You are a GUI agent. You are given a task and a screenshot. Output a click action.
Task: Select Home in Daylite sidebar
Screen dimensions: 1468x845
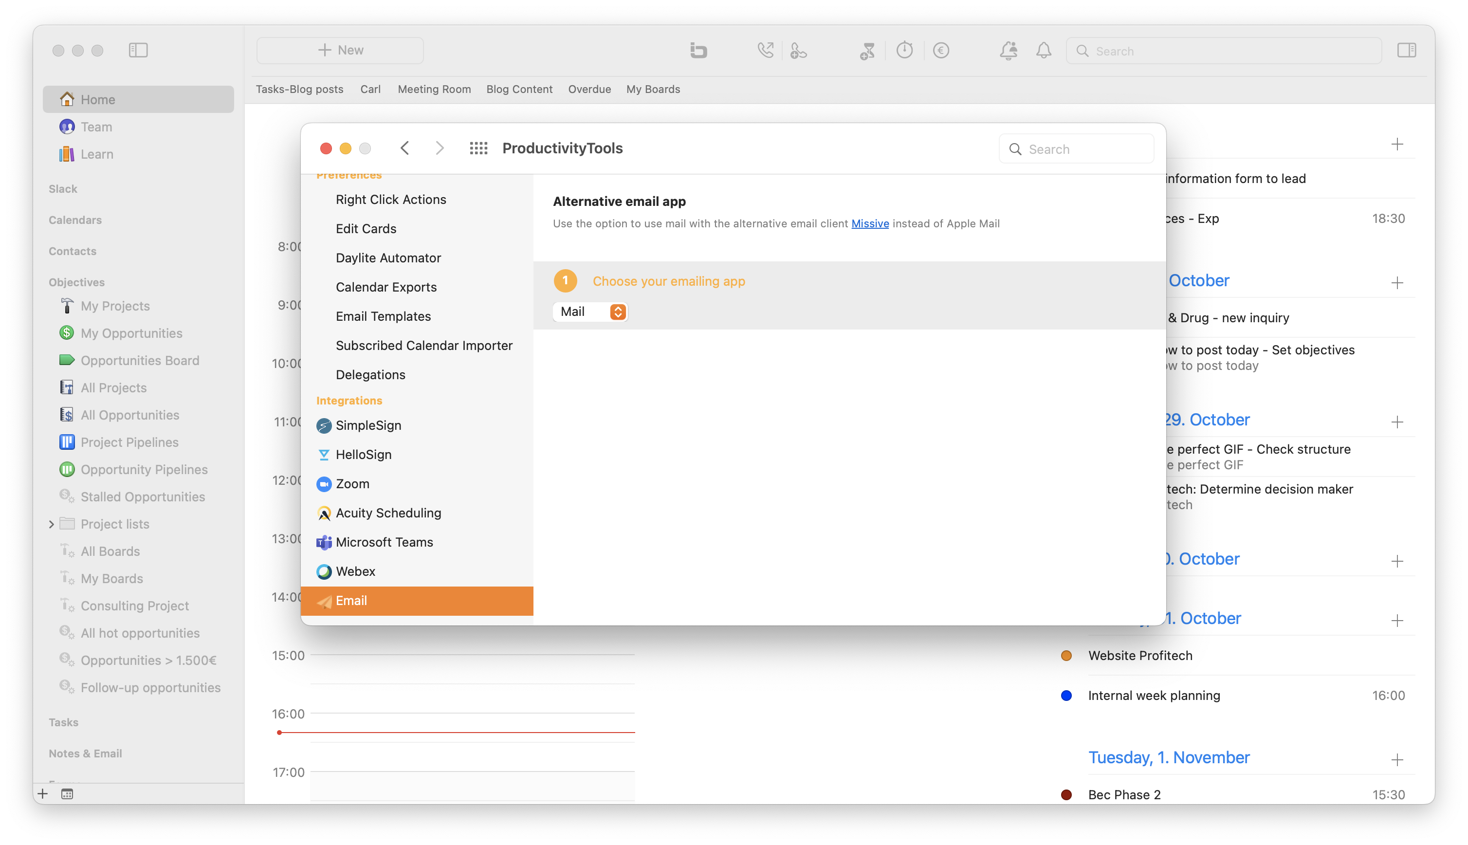(x=138, y=99)
